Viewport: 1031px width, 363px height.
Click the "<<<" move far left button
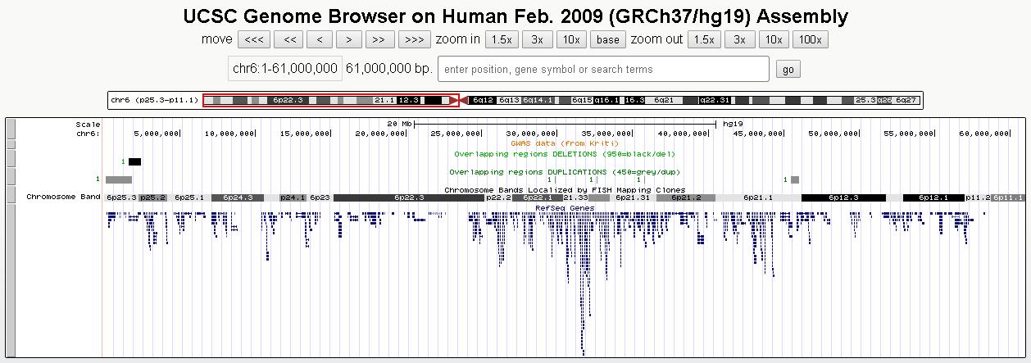[254, 39]
